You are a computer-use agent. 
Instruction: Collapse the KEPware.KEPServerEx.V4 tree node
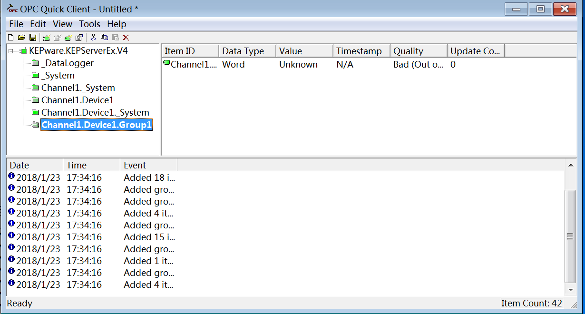point(10,51)
